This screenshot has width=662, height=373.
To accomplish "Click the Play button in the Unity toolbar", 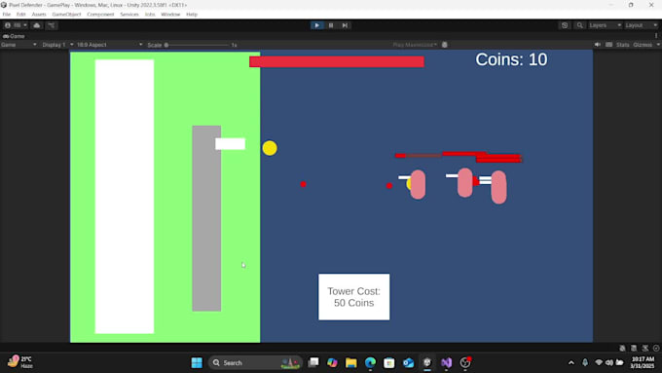I will pos(317,25).
